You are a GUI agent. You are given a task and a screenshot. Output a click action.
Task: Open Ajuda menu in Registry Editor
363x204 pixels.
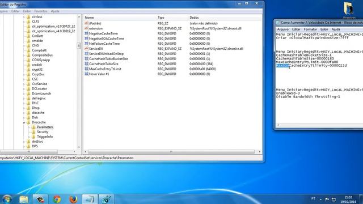pos(55,11)
